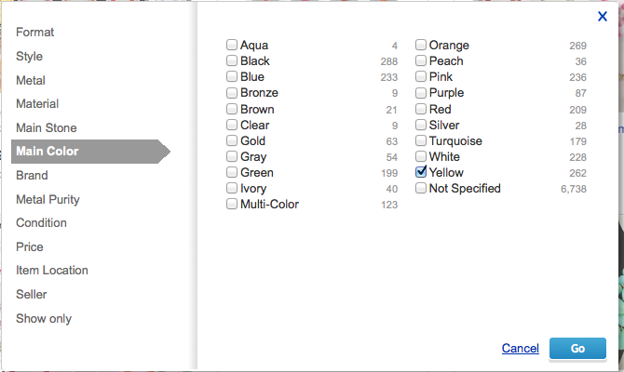624x372 pixels.
Task: Click the Cancel link
Action: (520, 349)
